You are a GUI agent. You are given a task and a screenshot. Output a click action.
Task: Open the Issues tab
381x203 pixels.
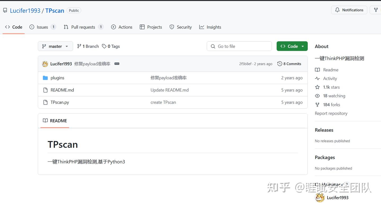[43, 27]
